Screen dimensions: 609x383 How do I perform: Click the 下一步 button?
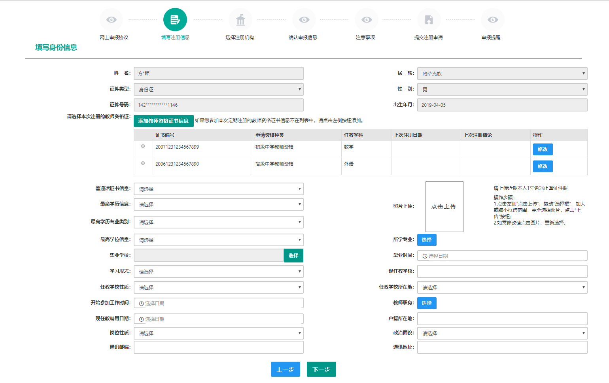click(321, 369)
